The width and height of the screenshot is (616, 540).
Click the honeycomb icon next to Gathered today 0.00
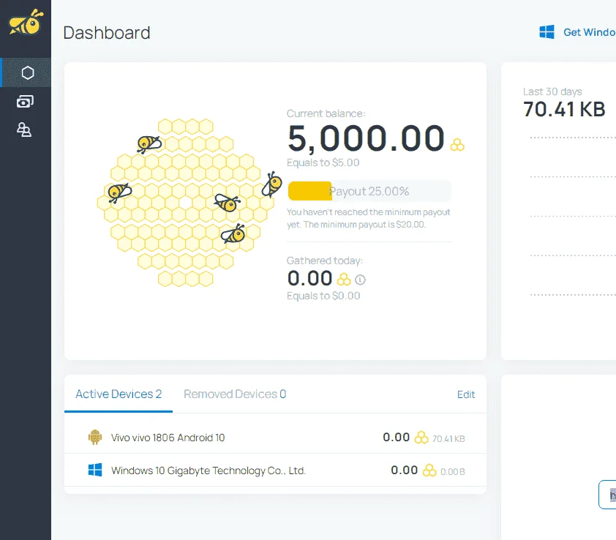[344, 280]
